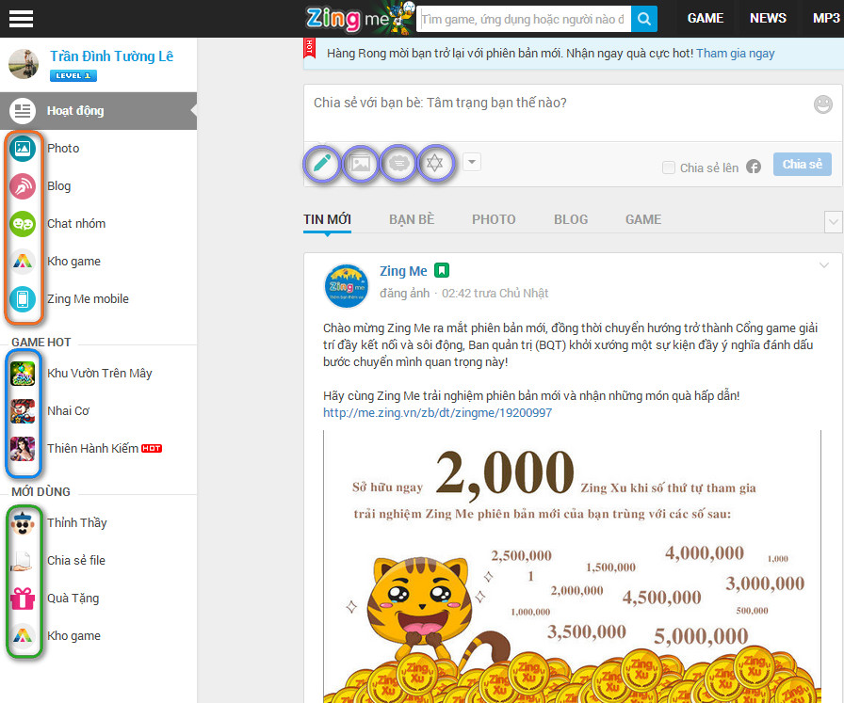The image size is (844, 703).
Task: Open the hamburger menu in top bar
Action: click(20, 19)
